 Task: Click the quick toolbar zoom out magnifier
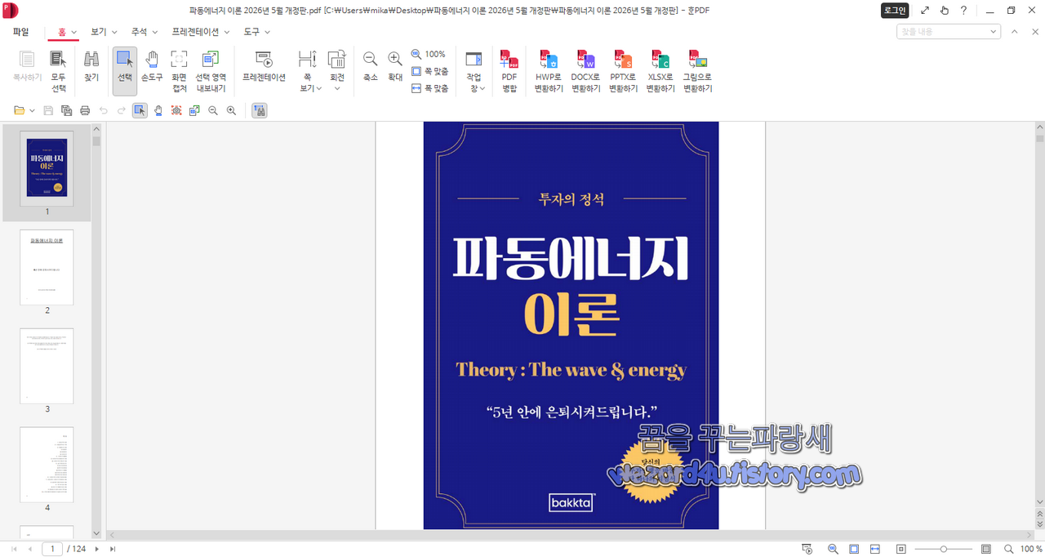(x=213, y=110)
